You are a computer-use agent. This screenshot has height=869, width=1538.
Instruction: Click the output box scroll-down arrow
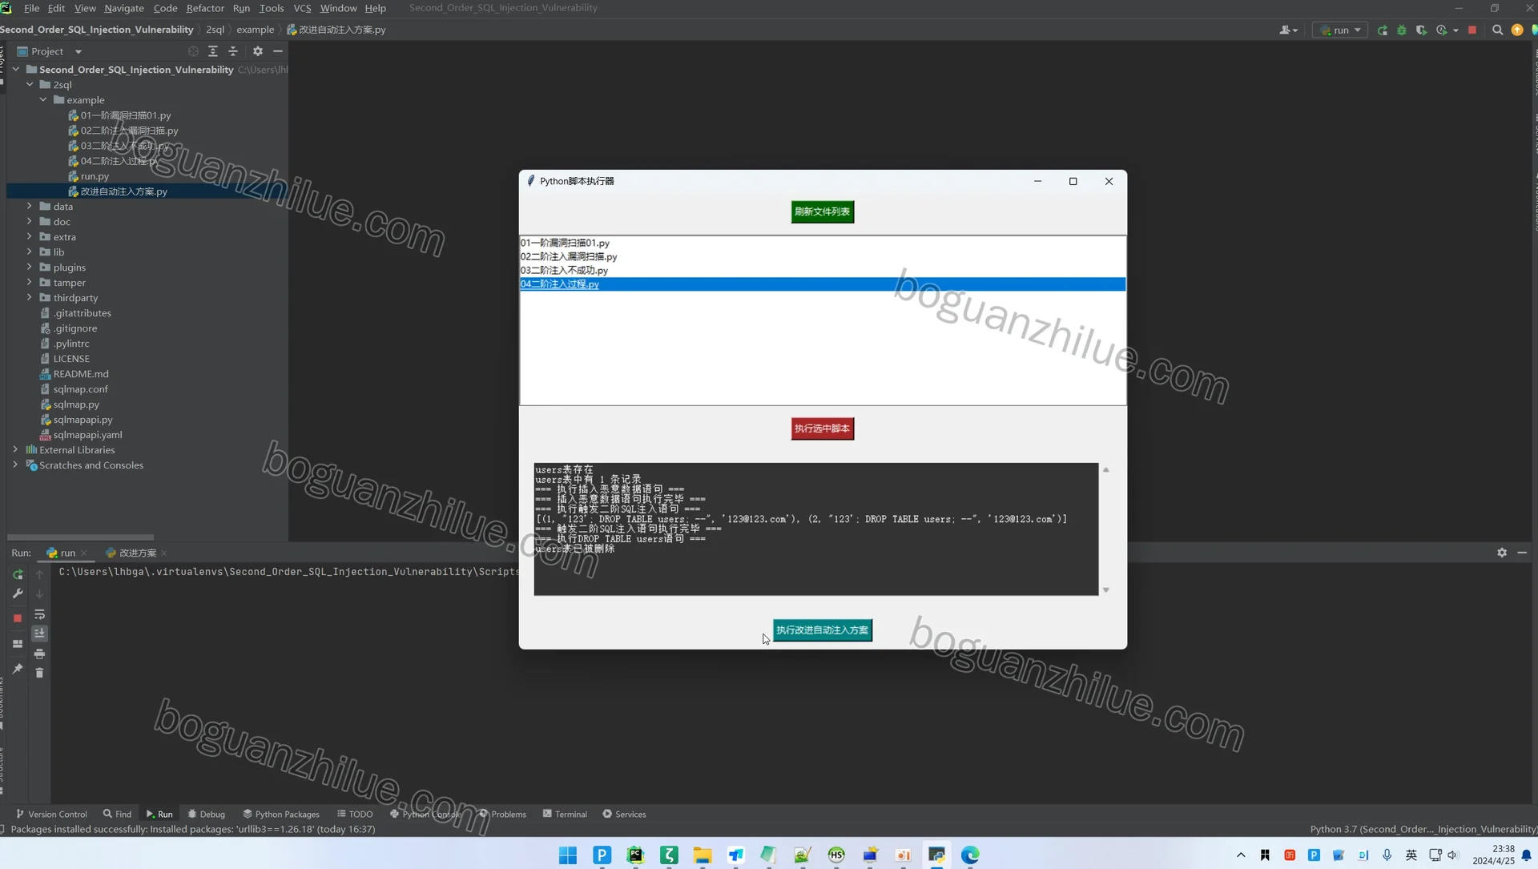pos(1105,590)
